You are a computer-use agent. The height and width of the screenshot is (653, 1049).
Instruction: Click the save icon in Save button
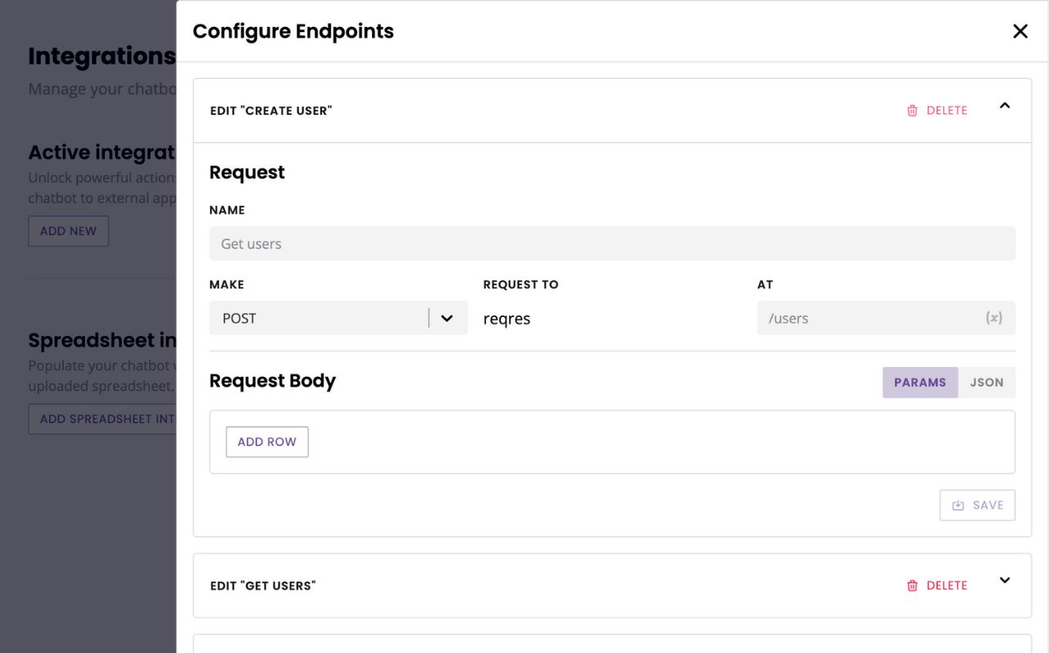[x=958, y=506]
